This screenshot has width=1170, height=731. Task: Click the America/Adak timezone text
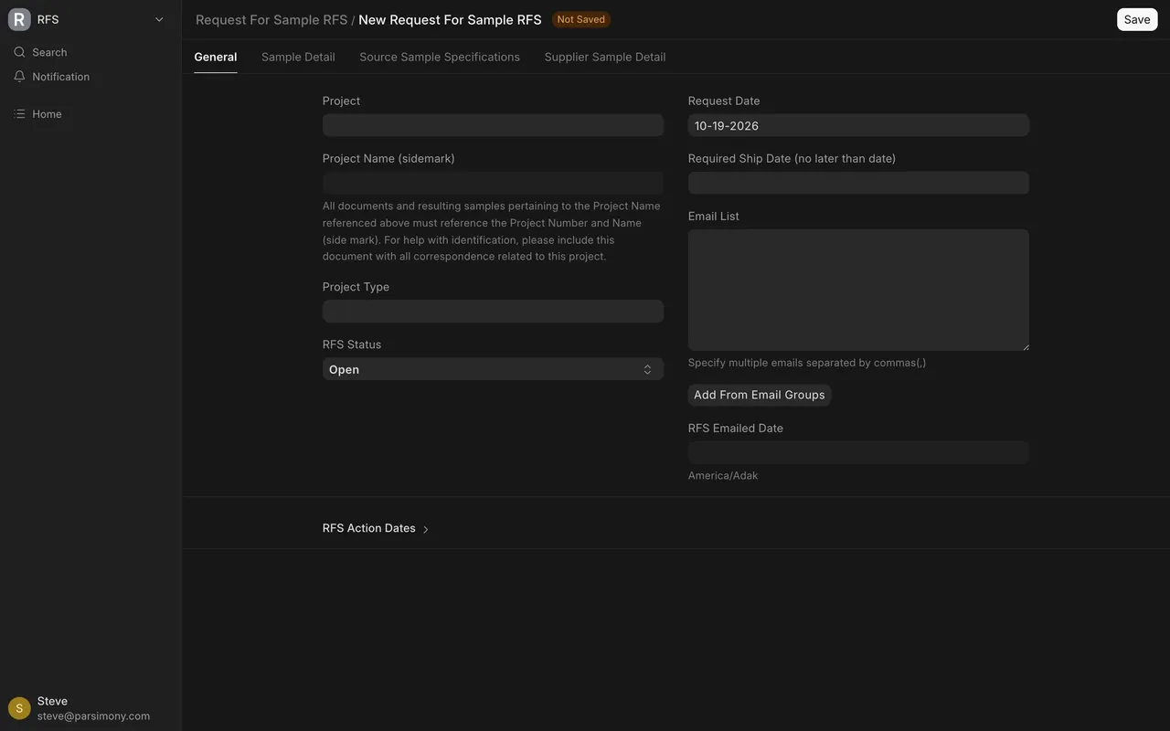click(723, 475)
